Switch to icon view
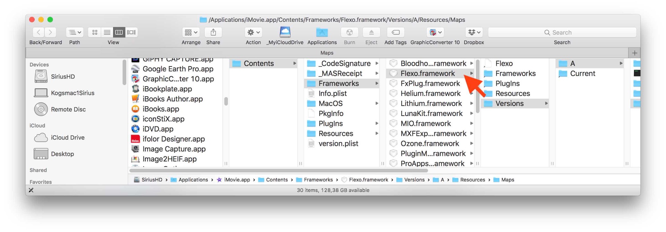Viewport: 666px width, 232px height. point(95,32)
